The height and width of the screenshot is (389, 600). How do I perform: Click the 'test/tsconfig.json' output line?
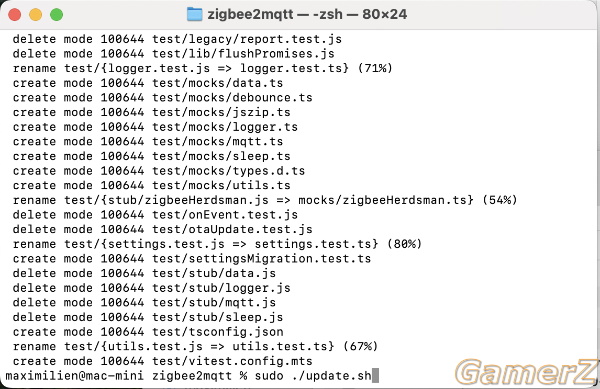148,331
